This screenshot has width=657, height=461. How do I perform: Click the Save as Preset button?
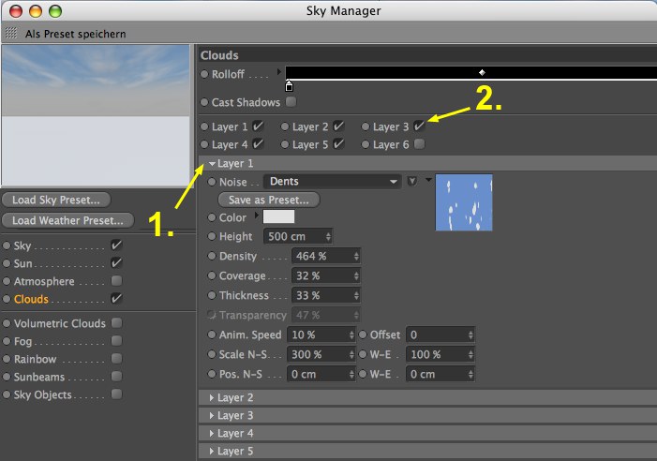[269, 200]
